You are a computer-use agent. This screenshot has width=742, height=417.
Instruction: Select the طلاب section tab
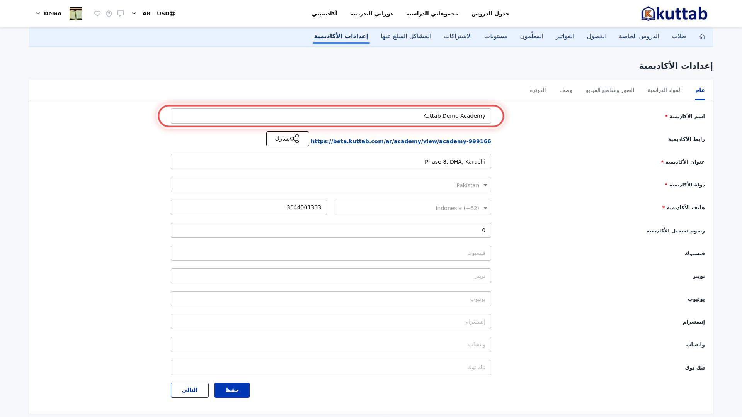[679, 36]
